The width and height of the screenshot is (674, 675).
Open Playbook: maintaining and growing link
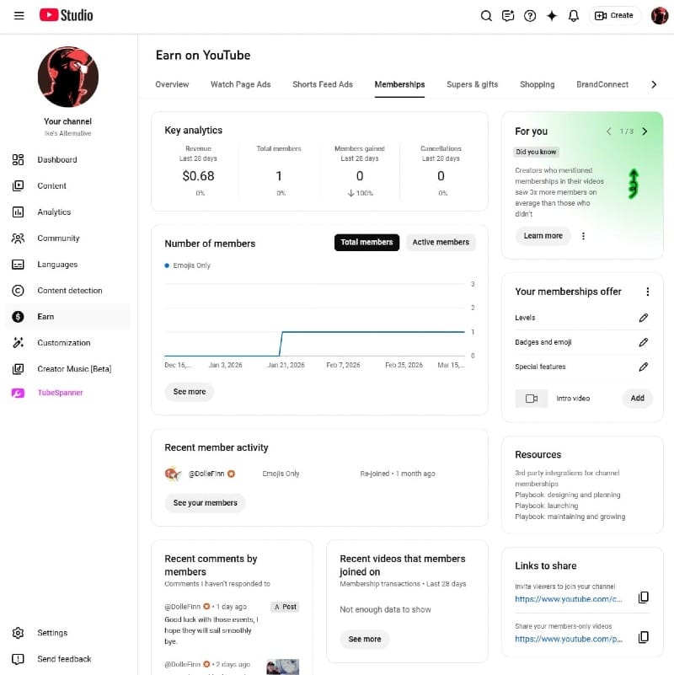click(570, 517)
